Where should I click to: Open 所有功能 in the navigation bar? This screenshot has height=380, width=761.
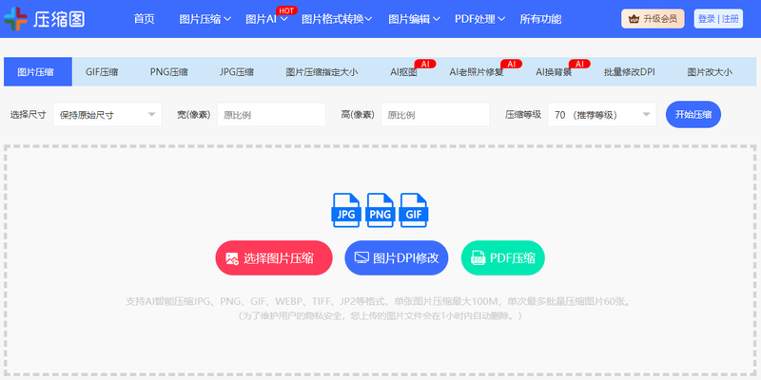click(540, 19)
